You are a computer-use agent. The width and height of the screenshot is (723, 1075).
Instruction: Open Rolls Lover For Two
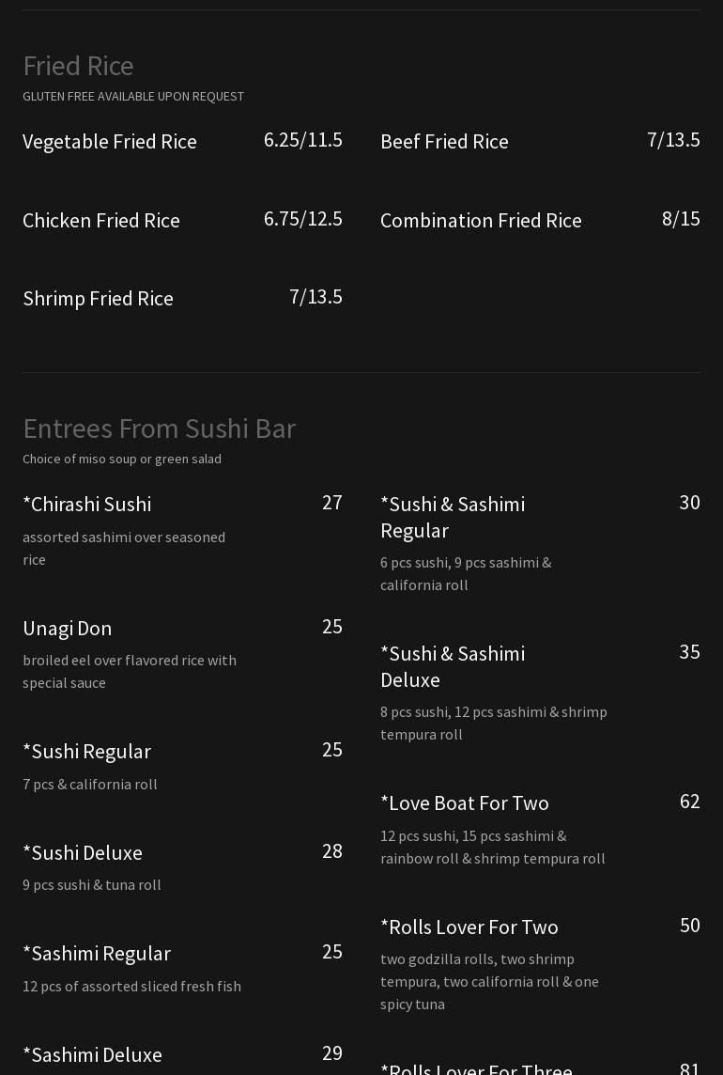point(469,927)
